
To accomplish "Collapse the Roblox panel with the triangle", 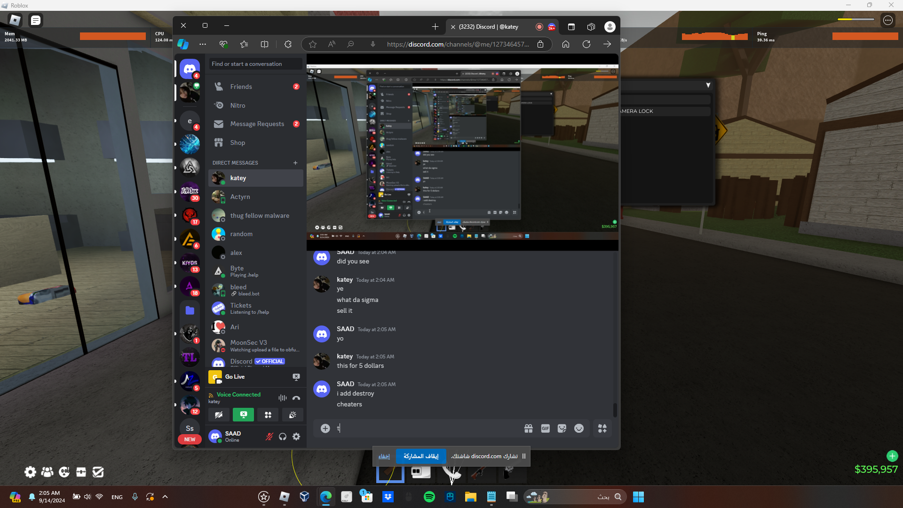I will point(708,85).
